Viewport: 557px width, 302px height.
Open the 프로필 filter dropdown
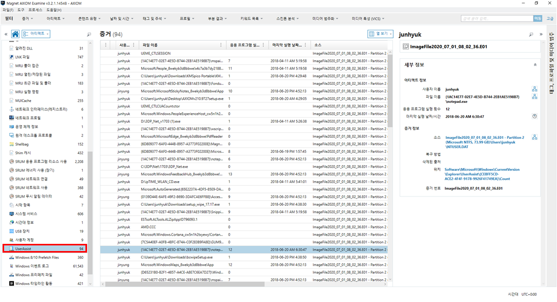point(187,19)
